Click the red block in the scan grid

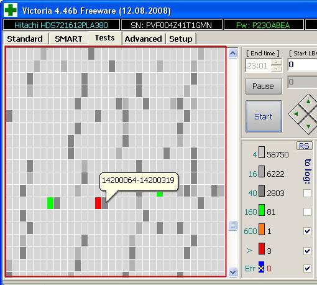tap(98, 203)
